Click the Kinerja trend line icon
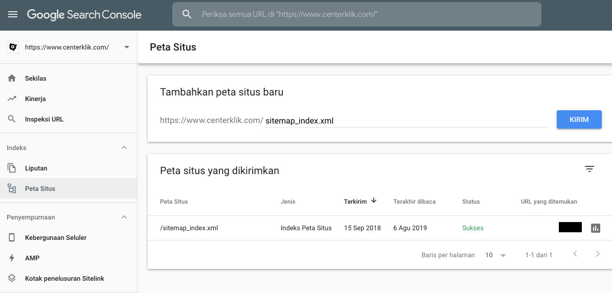 (12, 99)
